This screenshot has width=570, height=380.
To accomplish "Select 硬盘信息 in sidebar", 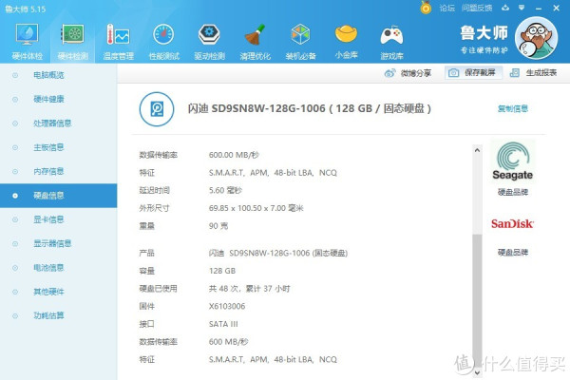I will (59, 196).
